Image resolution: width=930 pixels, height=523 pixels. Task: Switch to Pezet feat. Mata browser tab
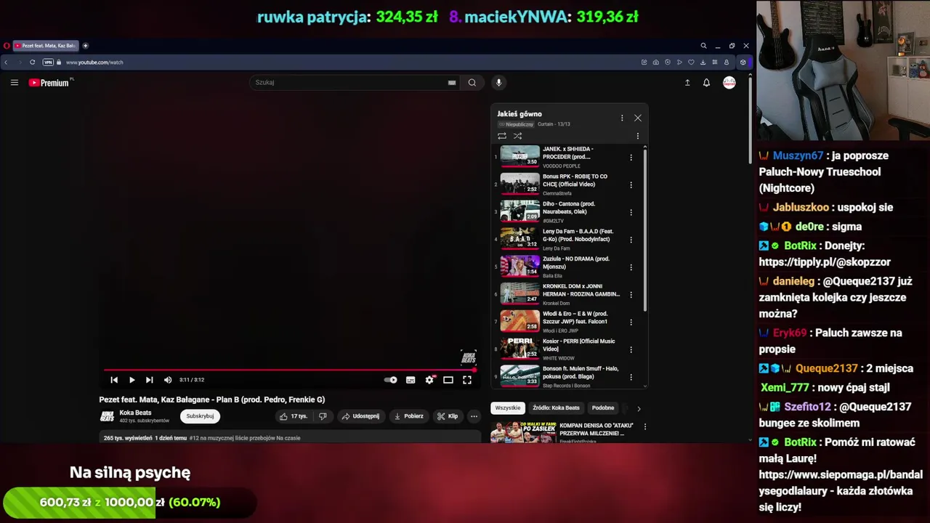[x=45, y=46]
